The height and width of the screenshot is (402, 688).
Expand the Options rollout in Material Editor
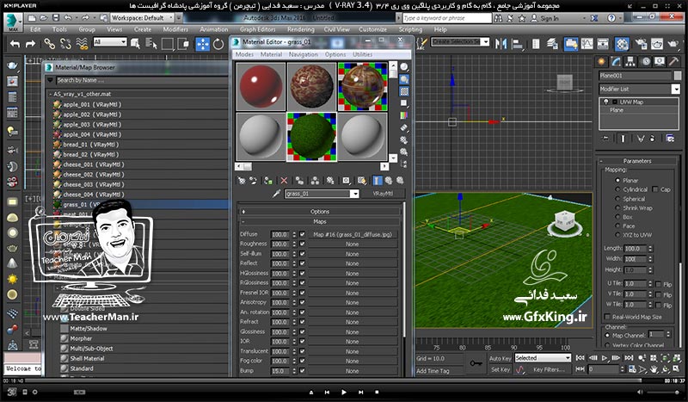(x=319, y=211)
